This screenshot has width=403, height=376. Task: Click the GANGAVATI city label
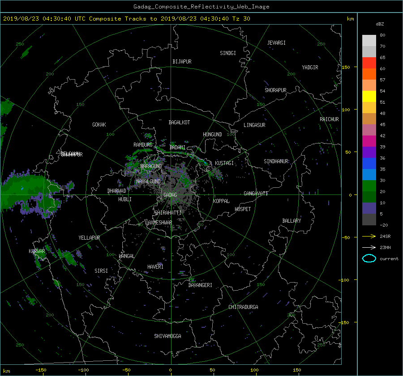(x=256, y=194)
